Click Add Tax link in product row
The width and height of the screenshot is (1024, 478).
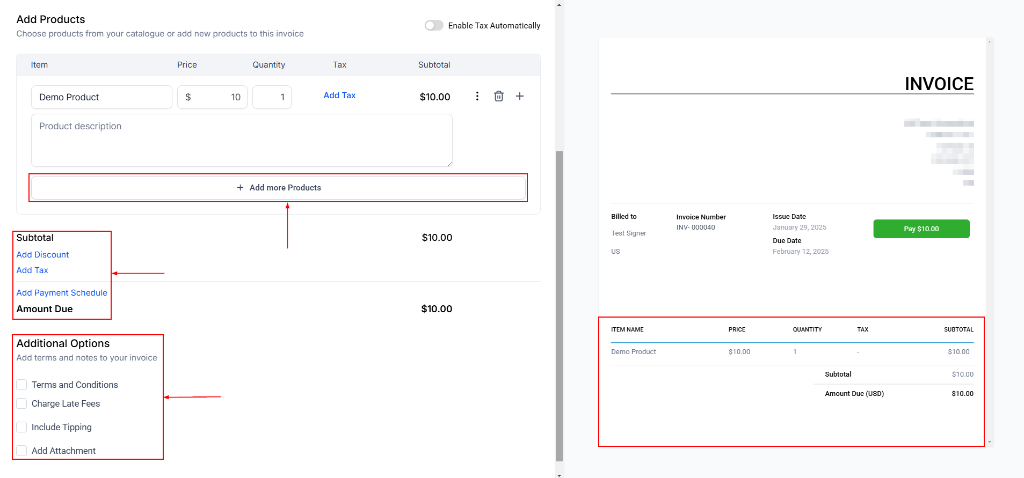tap(339, 95)
